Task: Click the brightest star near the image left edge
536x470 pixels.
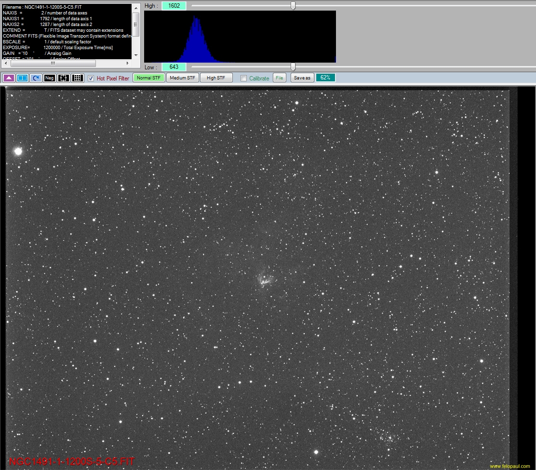Action: point(18,151)
